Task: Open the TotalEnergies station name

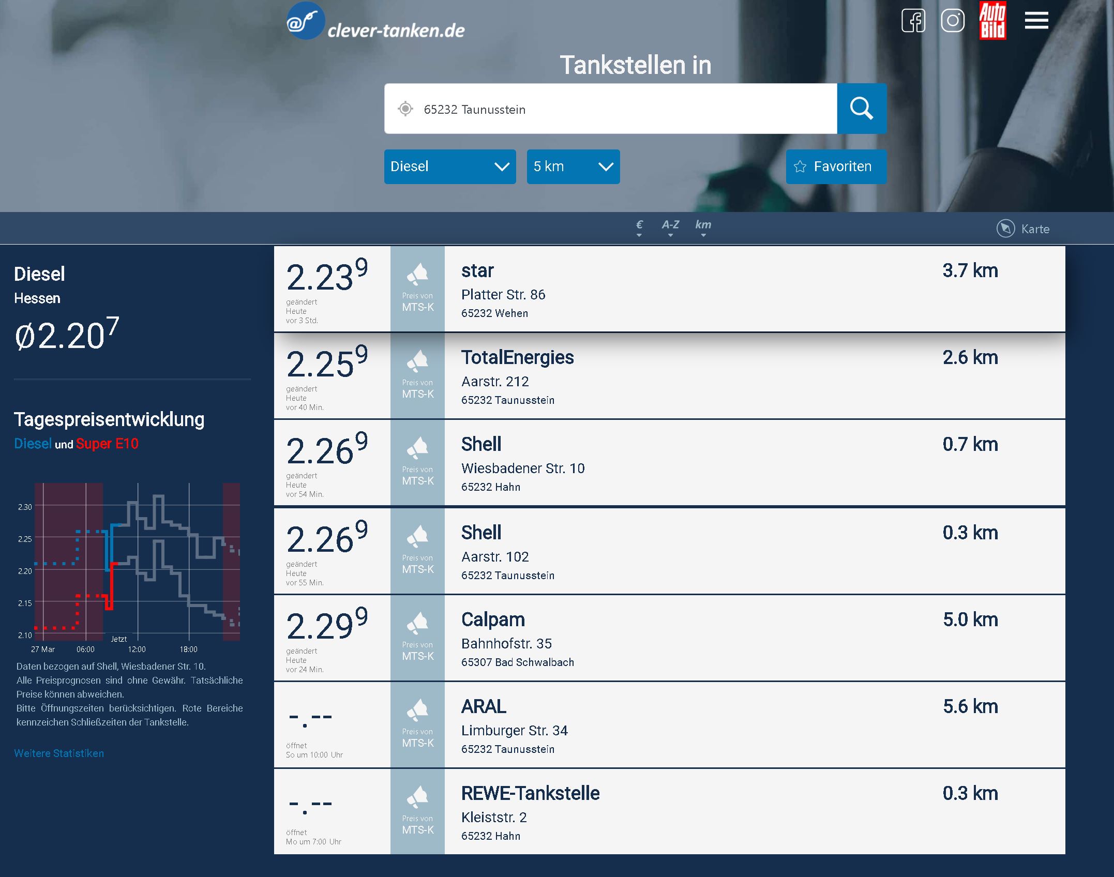Action: 517,357
